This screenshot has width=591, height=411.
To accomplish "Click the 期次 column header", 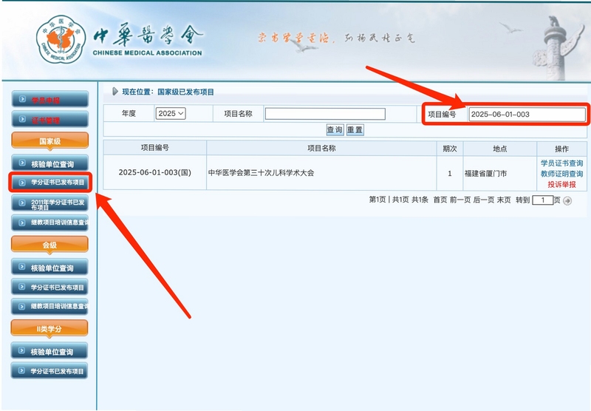I will (450, 148).
